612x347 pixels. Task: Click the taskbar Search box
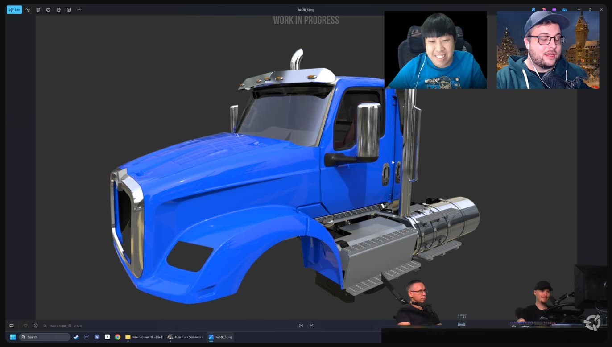pos(45,337)
